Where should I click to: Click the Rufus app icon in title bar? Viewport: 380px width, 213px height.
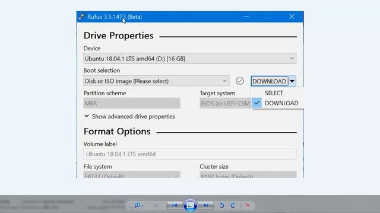tap(82, 17)
